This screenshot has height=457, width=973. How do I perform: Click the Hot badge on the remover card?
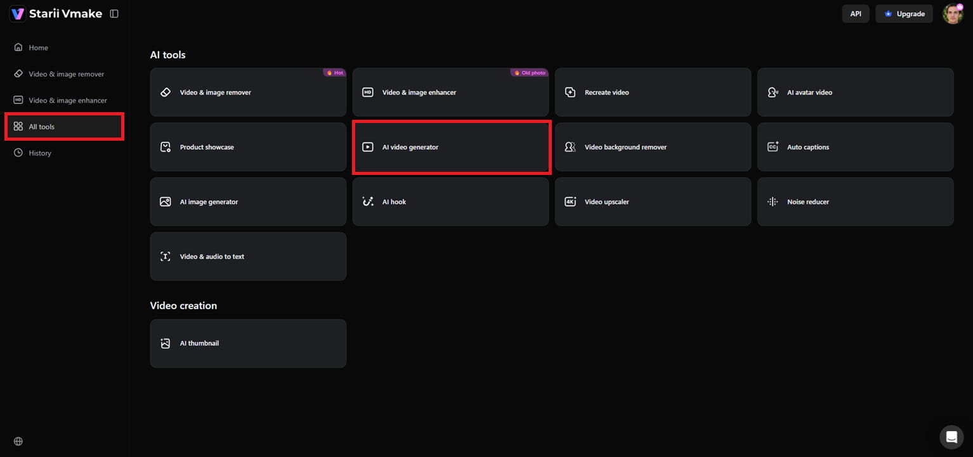click(x=335, y=72)
